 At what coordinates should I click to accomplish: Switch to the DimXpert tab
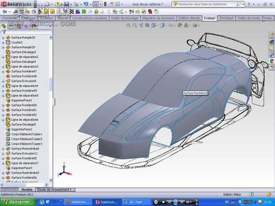click(227, 18)
